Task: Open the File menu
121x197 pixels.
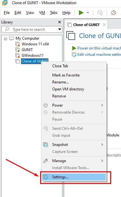Action: tap(7, 13)
